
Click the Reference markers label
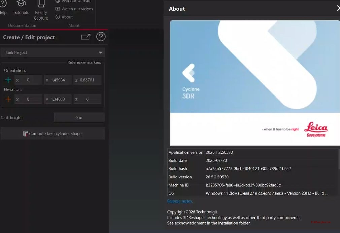coord(84,62)
